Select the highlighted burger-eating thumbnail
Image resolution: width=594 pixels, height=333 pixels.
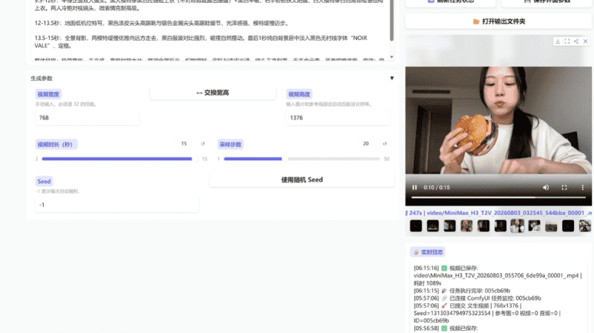[x=517, y=226]
